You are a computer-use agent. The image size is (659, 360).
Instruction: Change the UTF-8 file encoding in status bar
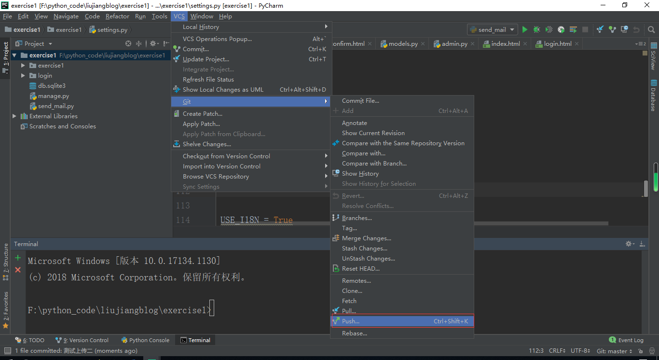click(x=580, y=351)
